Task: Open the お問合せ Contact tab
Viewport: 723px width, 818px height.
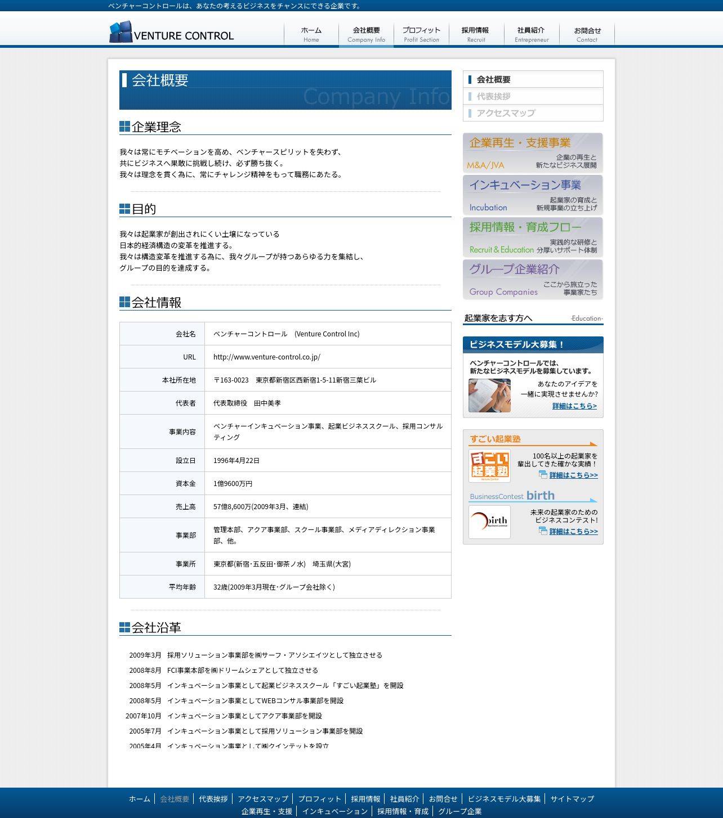Action: [x=587, y=34]
